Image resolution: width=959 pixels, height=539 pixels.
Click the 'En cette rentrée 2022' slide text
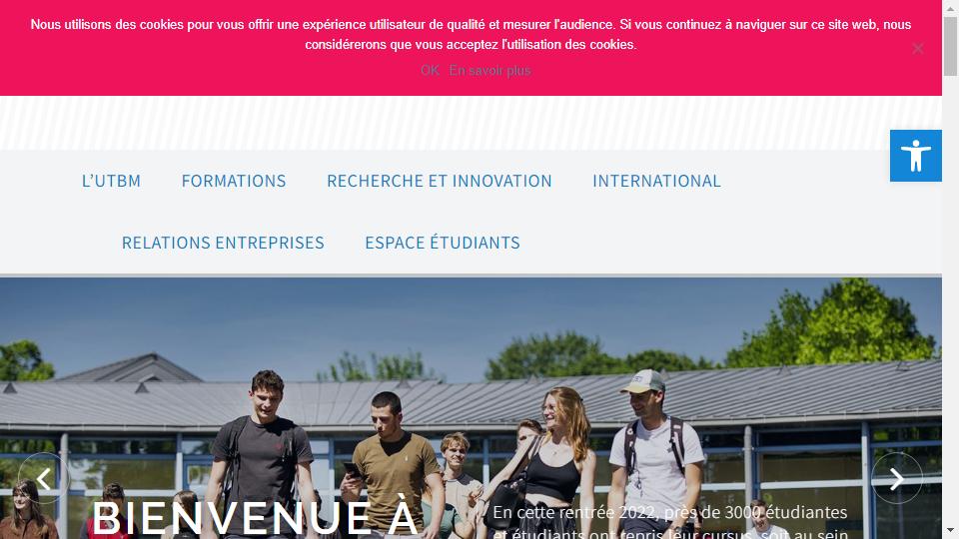click(670, 522)
